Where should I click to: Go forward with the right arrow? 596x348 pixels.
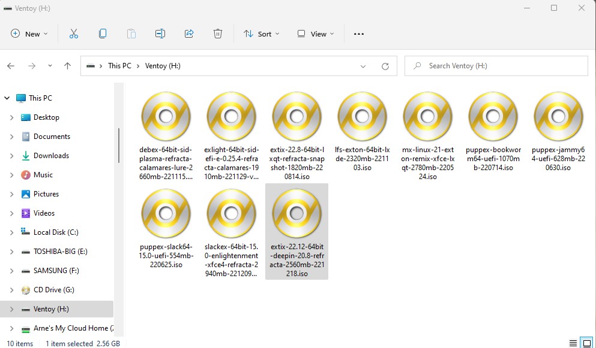pos(32,66)
